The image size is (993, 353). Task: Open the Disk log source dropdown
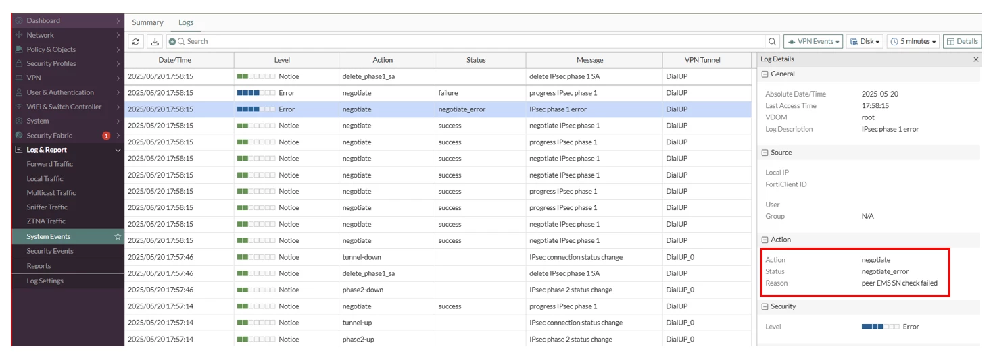tap(865, 42)
